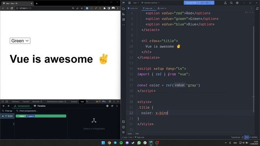Open IDE code-with-me user icon
The image size is (260, 146).
(x=225, y=3)
